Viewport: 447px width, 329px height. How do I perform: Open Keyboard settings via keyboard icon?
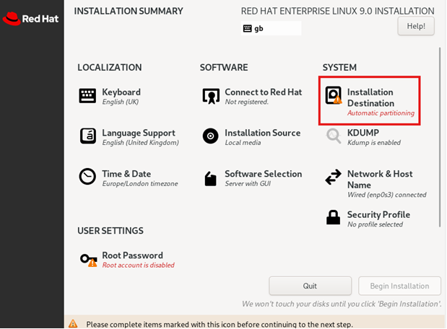point(87,95)
